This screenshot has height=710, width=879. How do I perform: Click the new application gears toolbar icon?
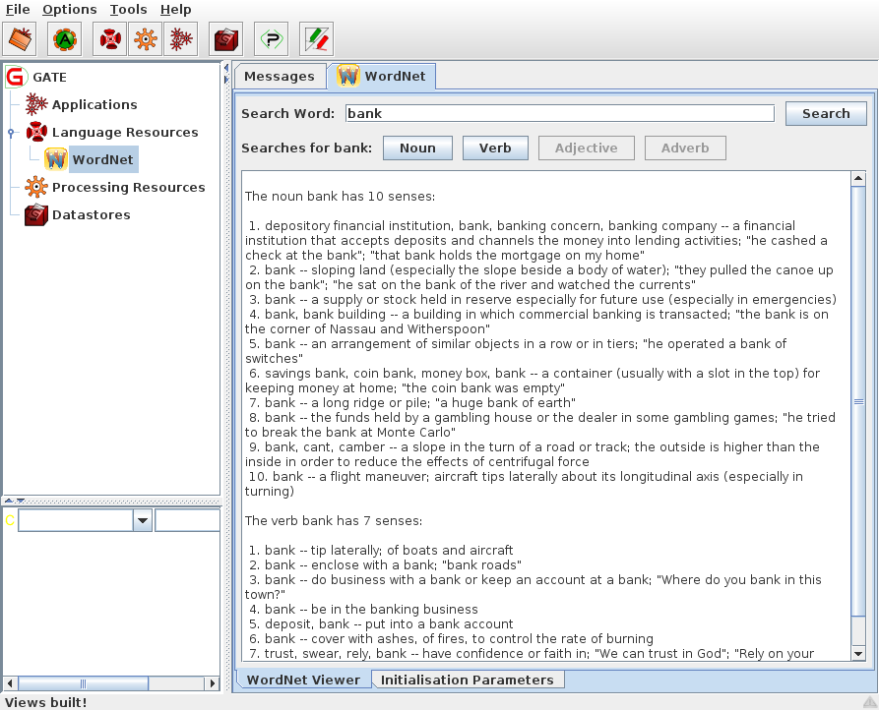(x=180, y=39)
